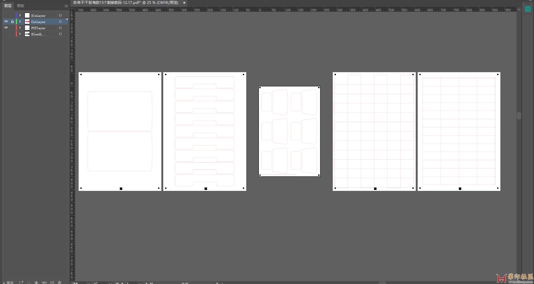Select the BleedL... name text
The height and width of the screenshot is (284, 534).
(x=39, y=34)
